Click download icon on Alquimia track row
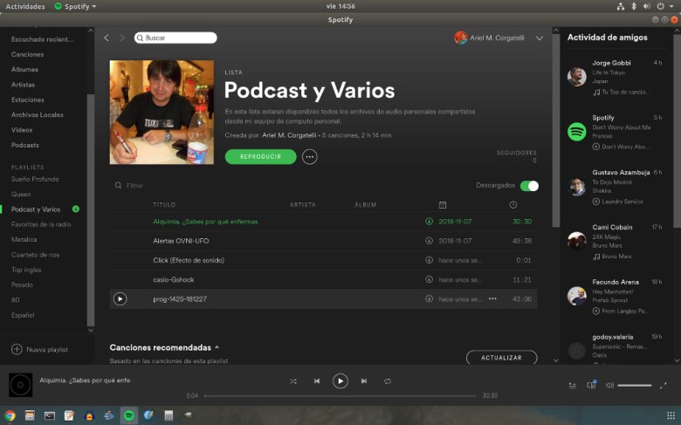Image resolution: width=681 pixels, height=425 pixels. (x=429, y=222)
